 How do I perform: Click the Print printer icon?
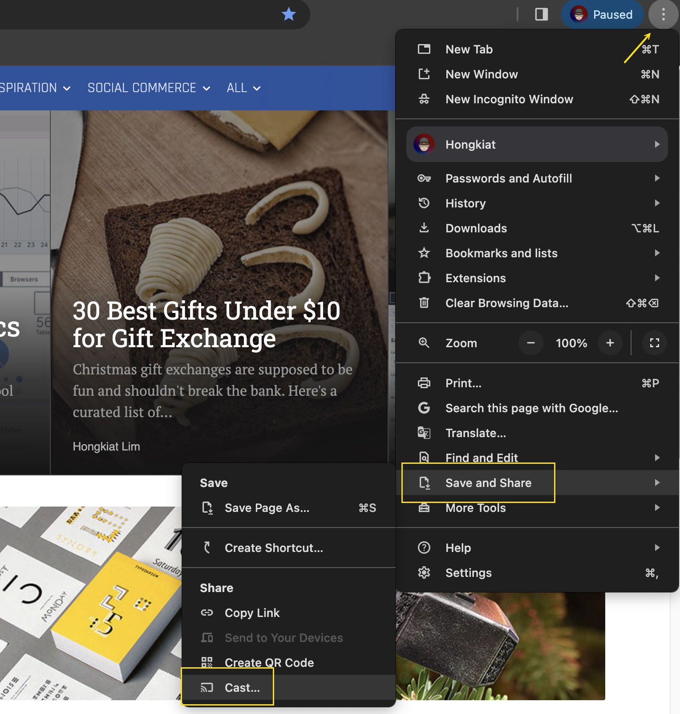tap(424, 383)
